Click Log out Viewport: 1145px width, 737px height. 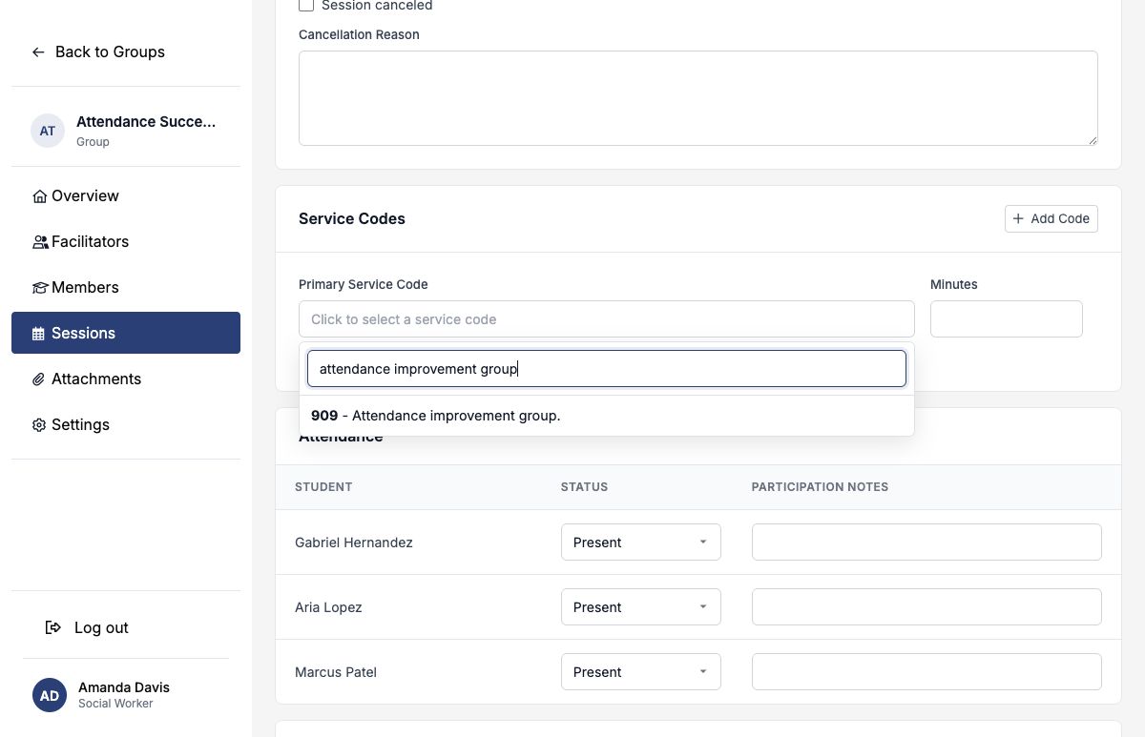point(87,627)
